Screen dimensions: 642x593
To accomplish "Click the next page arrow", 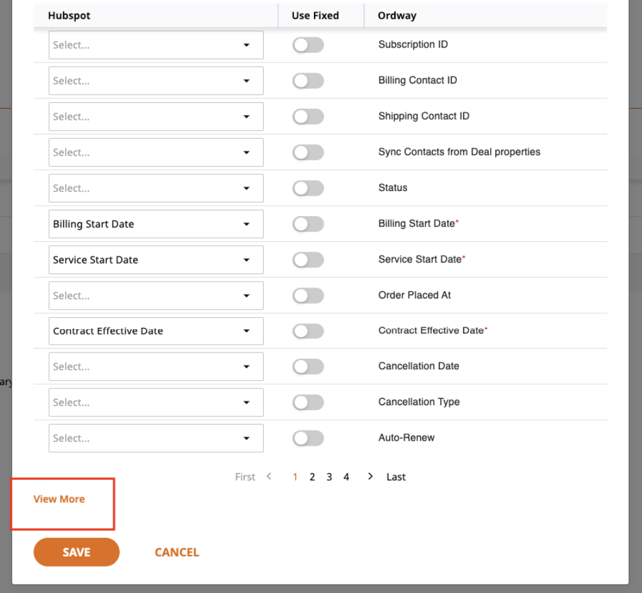I will [x=370, y=477].
